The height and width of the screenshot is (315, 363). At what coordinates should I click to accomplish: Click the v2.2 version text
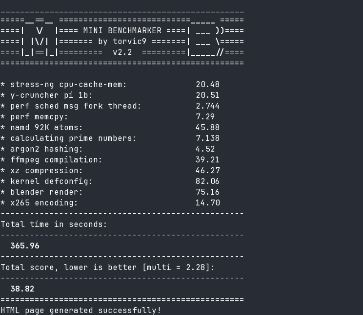122,52
